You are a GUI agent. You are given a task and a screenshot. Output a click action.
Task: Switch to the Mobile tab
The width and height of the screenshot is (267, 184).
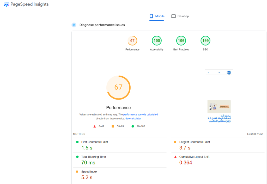click(157, 16)
